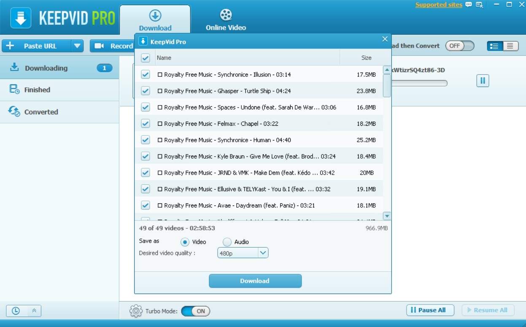The width and height of the screenshot is (526, 327).
Task: Uncheck JRND & VMK - Make Dem video
Action: point(145,173)
